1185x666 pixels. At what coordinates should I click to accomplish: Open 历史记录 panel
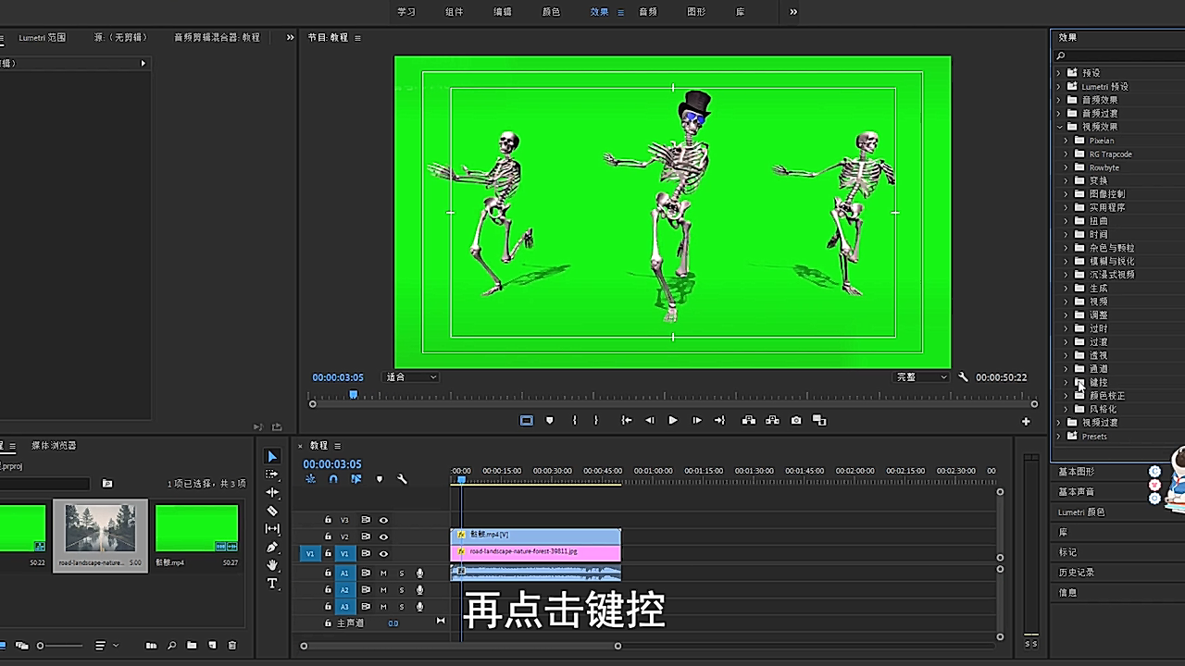coord(1077,573)
